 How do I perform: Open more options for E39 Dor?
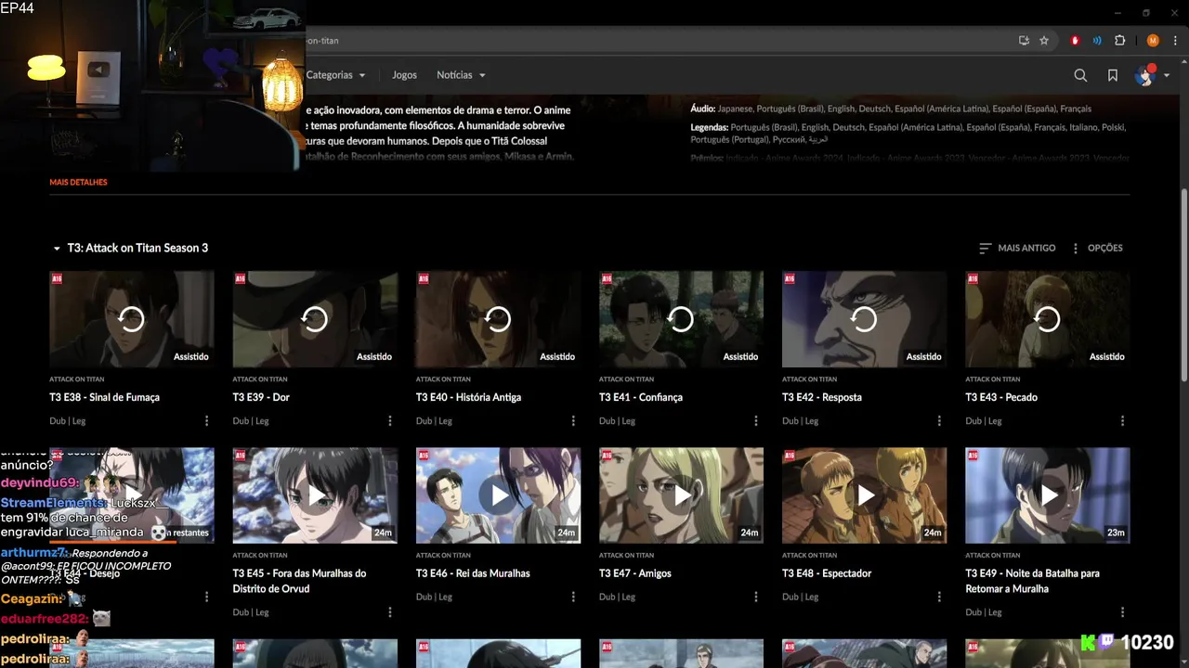coord(389,421)
